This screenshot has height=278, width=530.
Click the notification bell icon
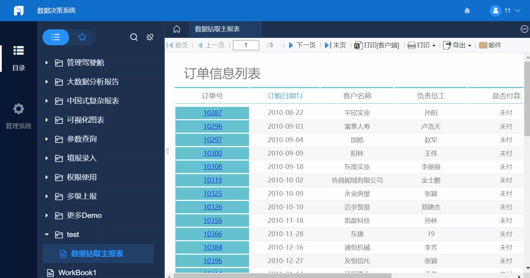[x=467, y=11]
